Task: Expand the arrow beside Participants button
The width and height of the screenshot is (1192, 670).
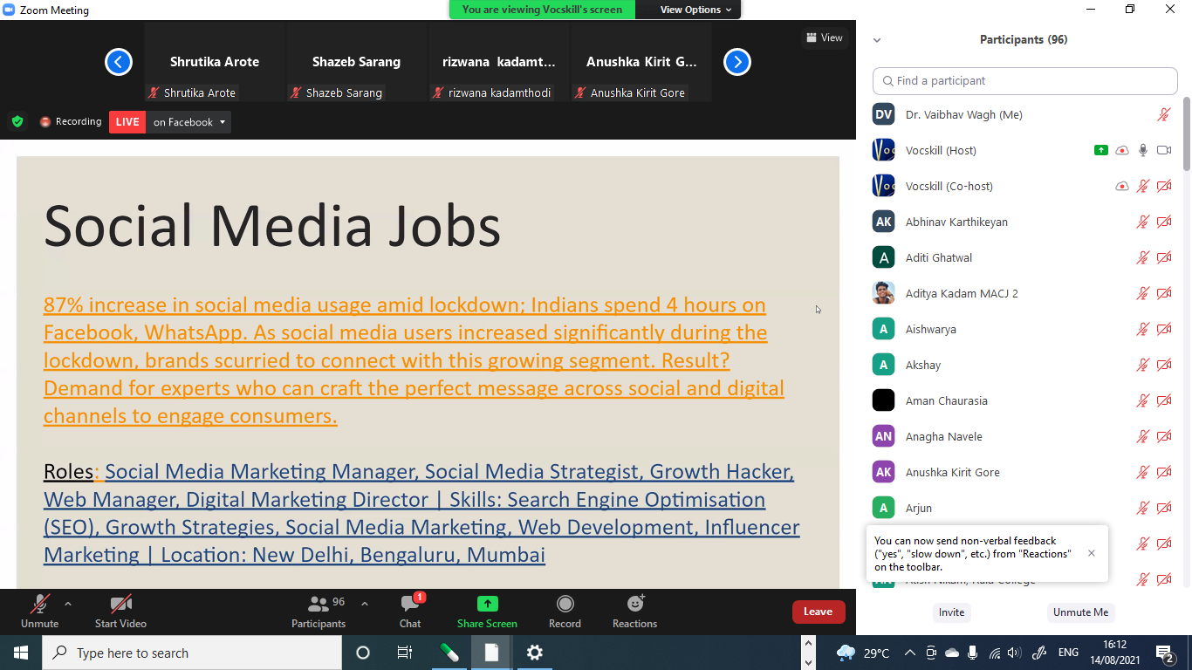Action: point(365,604)
